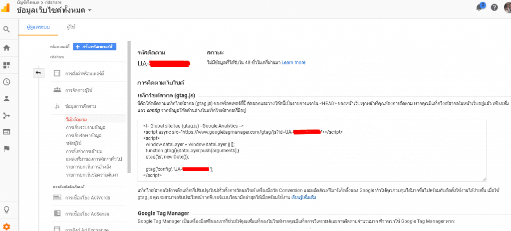
Task: Click the รหัสติดตาม label
Action: click(151, 52)
